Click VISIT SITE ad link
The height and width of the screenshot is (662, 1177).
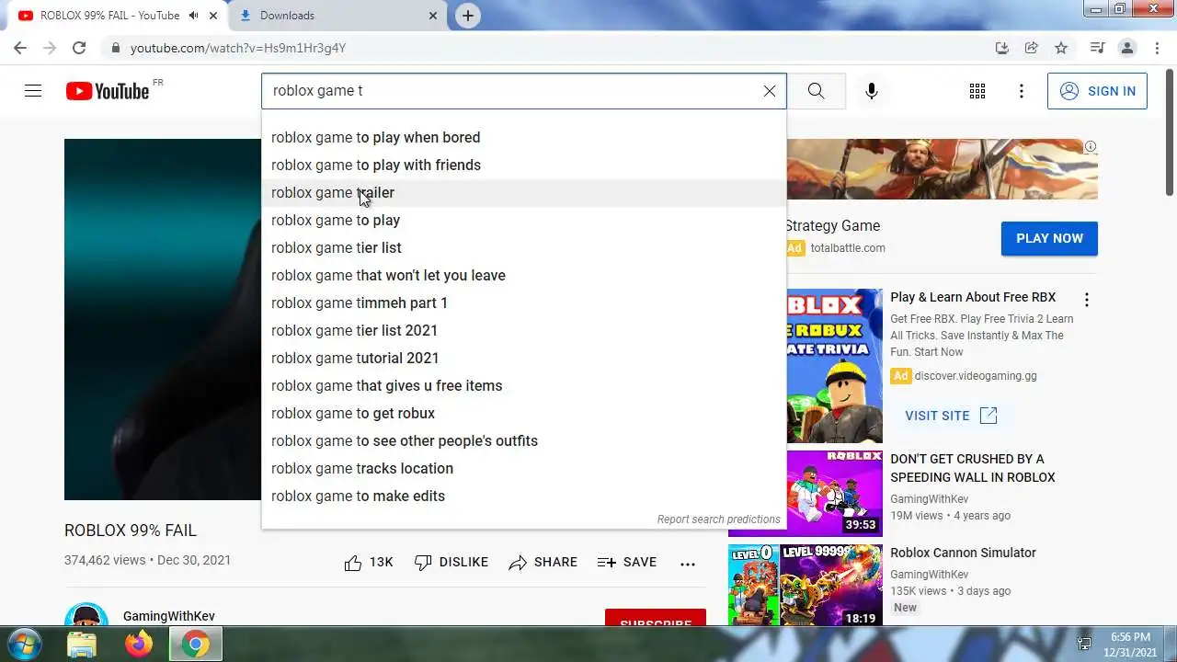(951, 416)
